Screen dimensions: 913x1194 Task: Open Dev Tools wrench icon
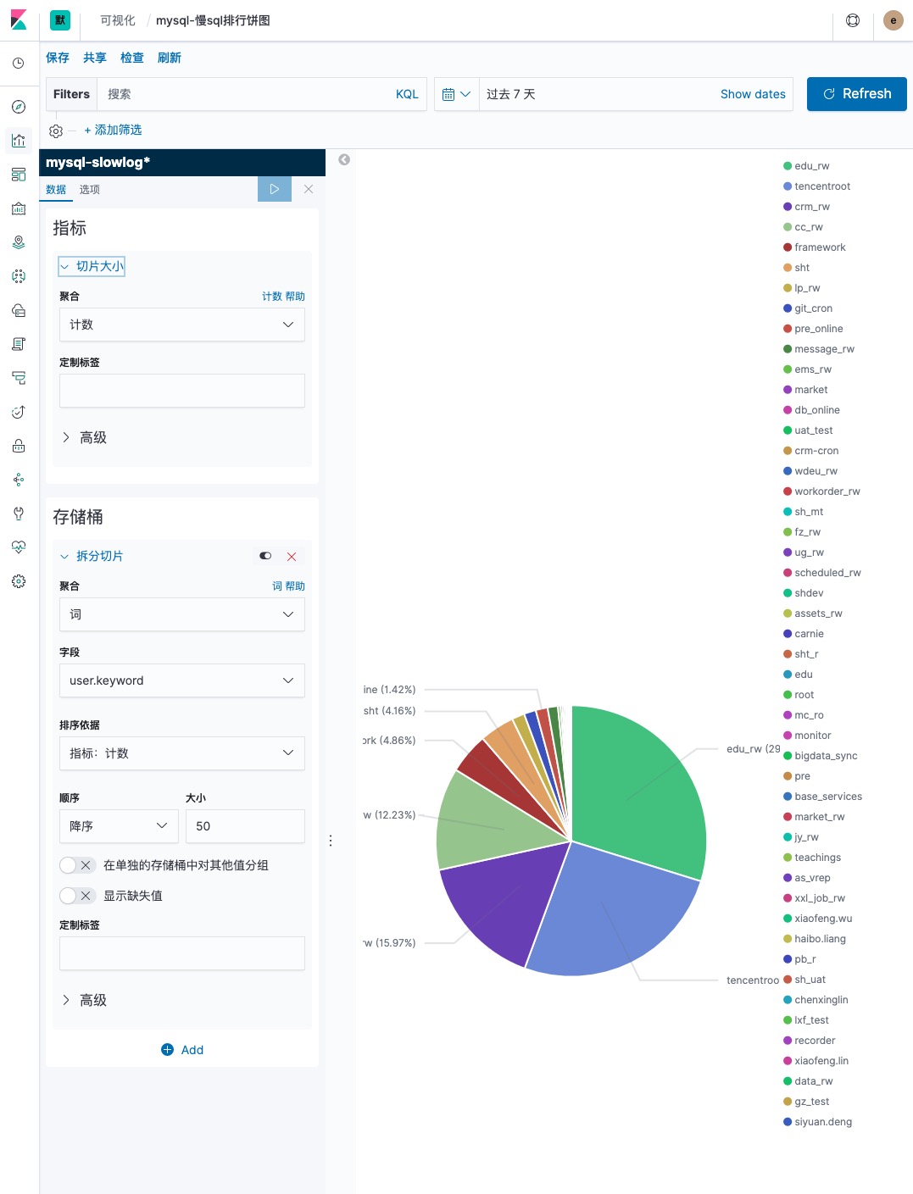point(19,514)
